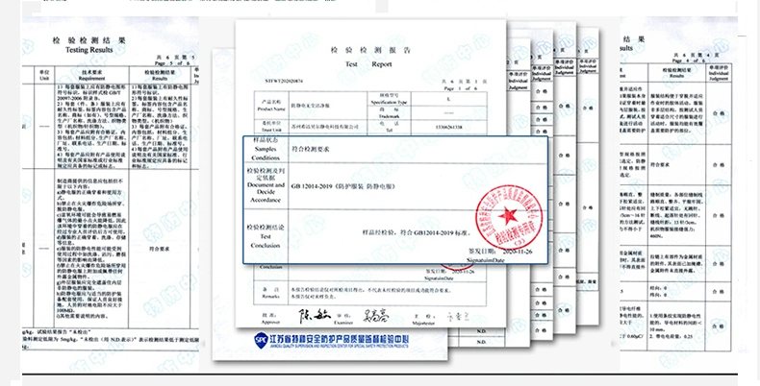
Task: Select the "符合检测要求" sample condition value
Action: [311, 150]
